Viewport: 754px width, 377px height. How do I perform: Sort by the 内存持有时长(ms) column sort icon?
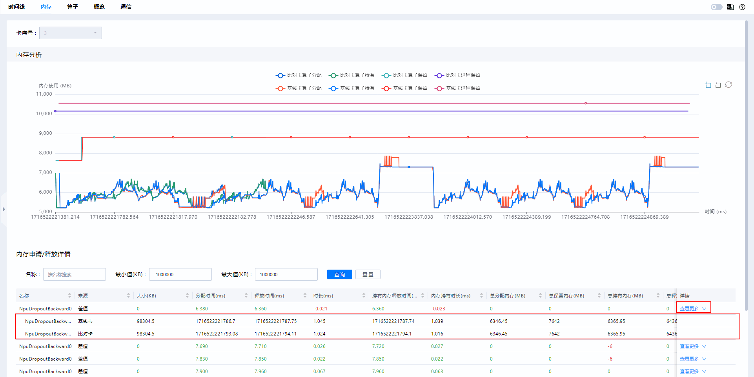pos(481,295)
